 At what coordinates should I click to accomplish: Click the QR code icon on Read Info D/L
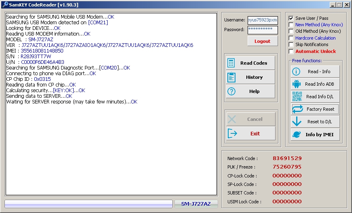pos(297,97)
